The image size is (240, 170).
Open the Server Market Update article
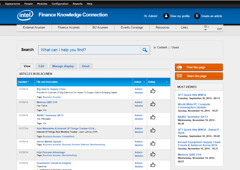pyautogui.click(x=49, y=141)
